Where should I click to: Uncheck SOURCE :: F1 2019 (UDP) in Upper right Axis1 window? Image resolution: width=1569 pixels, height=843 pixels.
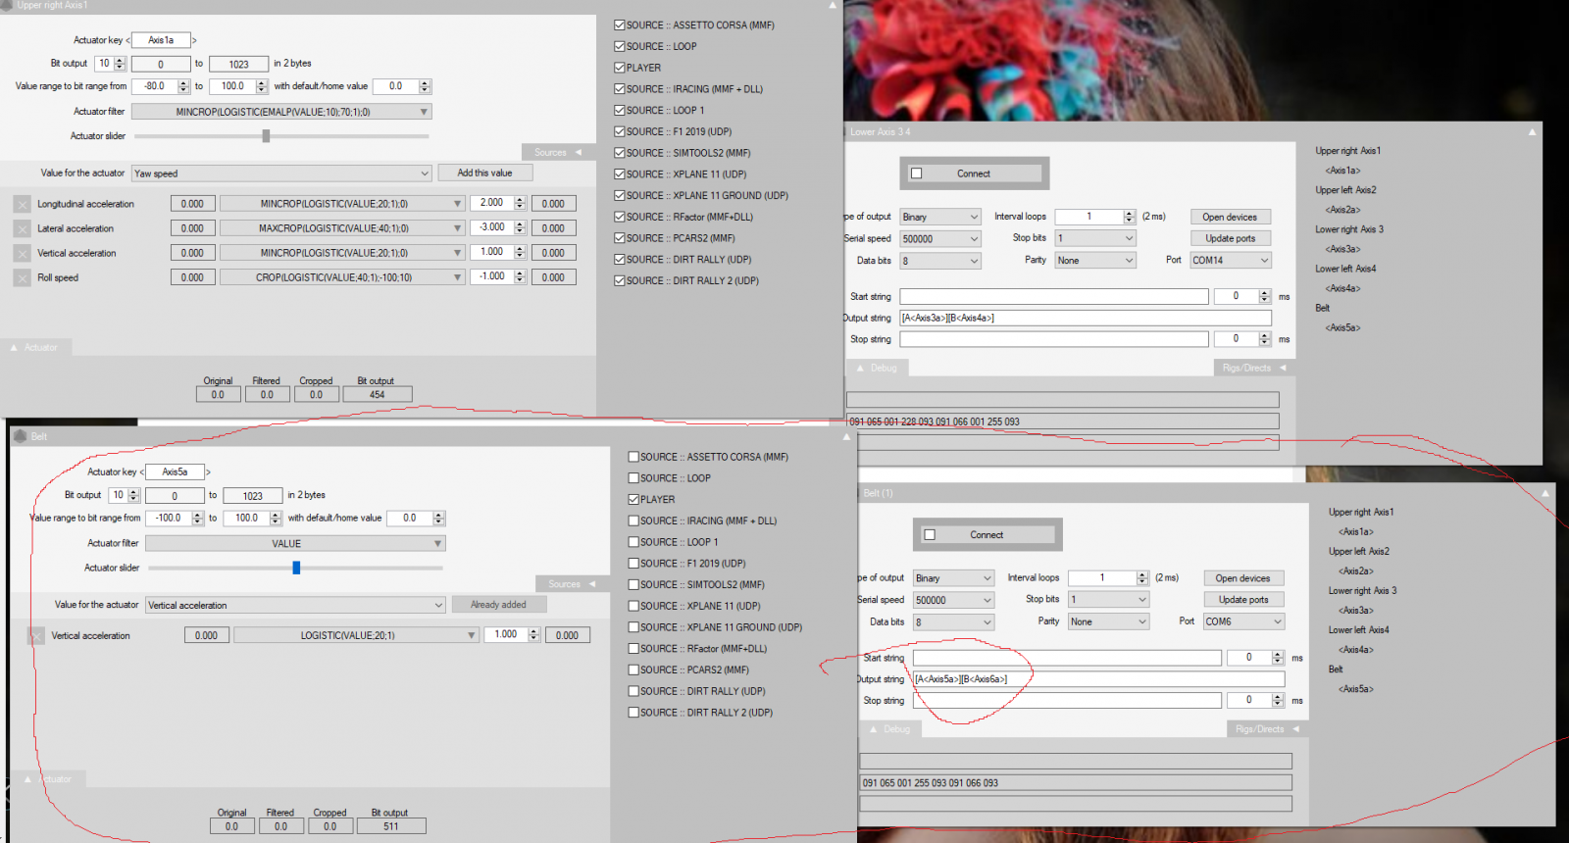pyautogui.click(x=620, y=131)
